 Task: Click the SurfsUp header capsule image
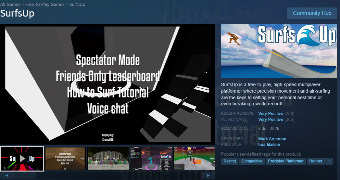coord(279,51)
